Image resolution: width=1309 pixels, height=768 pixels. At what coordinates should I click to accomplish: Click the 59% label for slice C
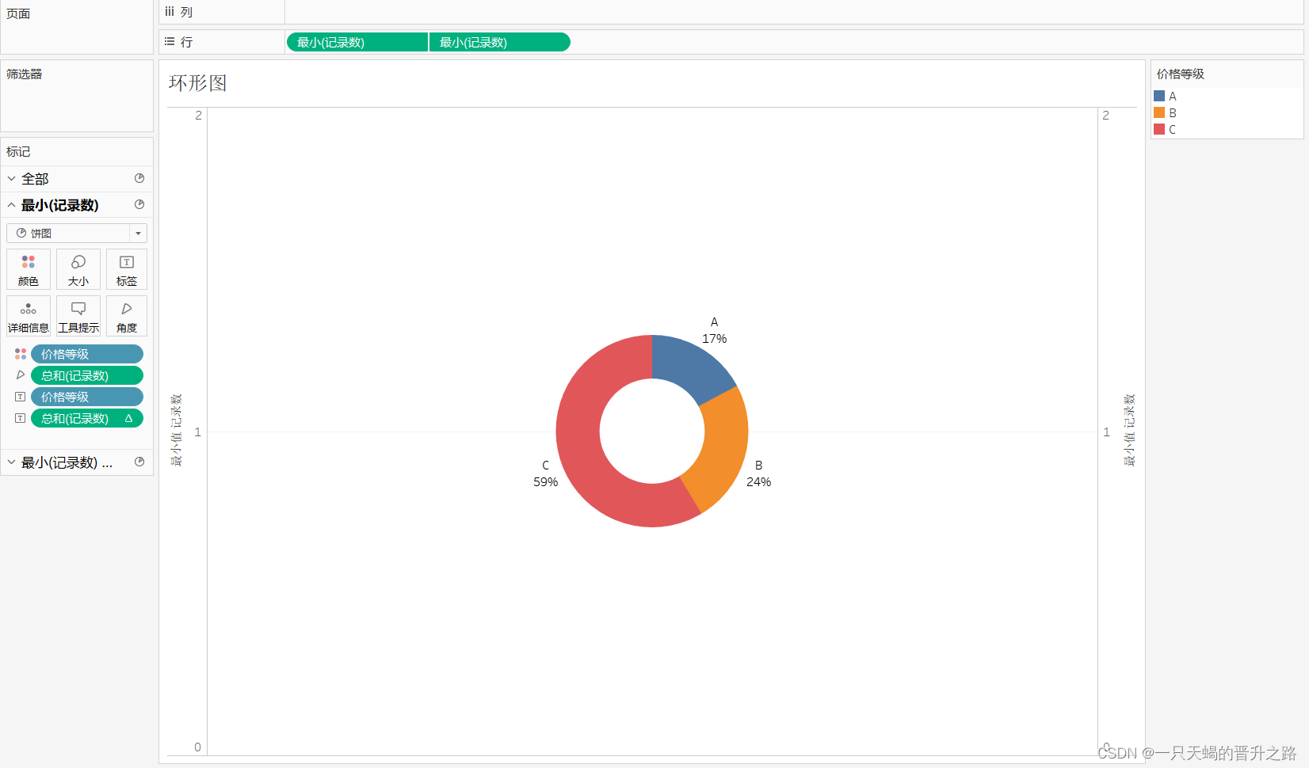click(545, 482)
